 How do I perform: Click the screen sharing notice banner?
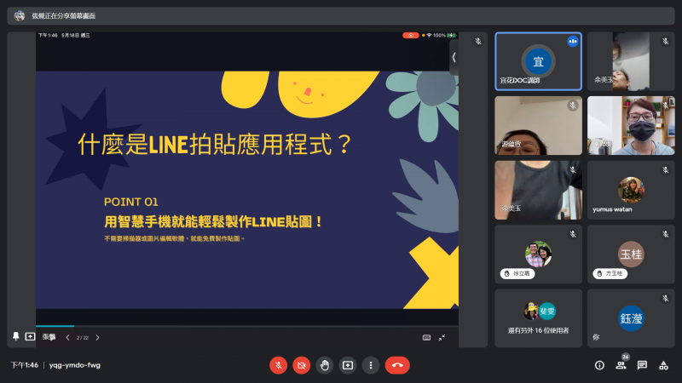341,16
